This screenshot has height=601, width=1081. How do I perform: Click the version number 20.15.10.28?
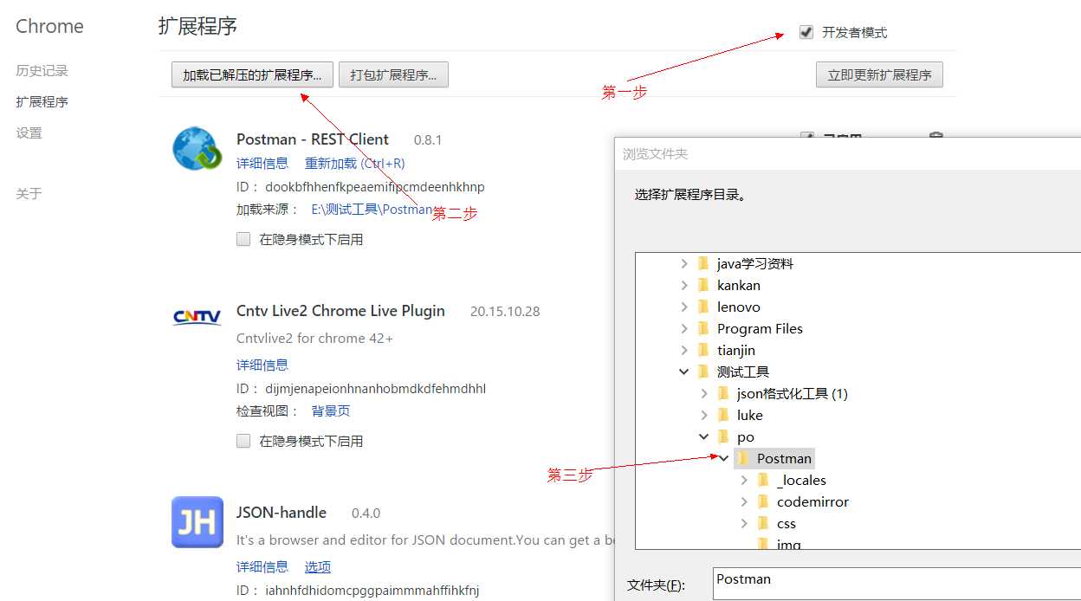pos(505,312)
